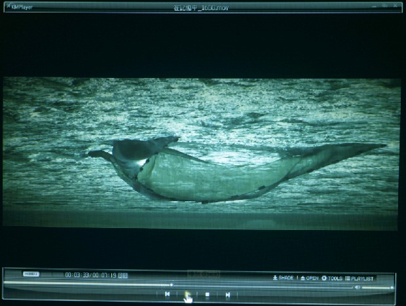The height and width of the screenshot is (306, 406).
Task: Skip to the previous track
Action: tap(167, 295)
